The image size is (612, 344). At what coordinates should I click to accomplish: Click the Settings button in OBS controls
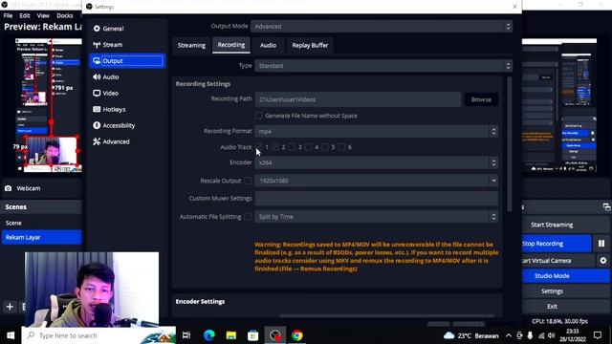tap(566, 290)
